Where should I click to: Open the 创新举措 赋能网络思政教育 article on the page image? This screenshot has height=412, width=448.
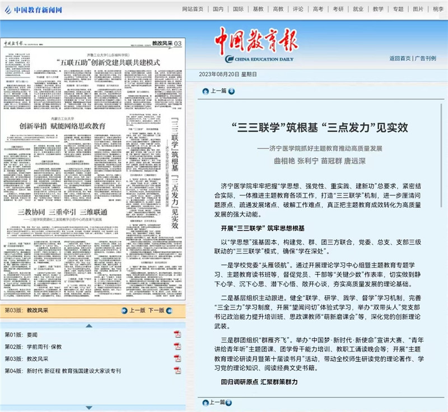click(x=62, y=126)
